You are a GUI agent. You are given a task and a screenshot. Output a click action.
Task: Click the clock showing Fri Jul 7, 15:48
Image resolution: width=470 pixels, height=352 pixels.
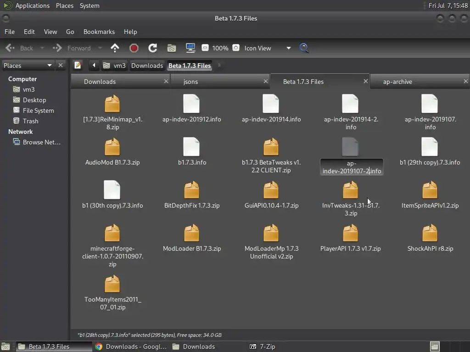[x=448, y=5]
